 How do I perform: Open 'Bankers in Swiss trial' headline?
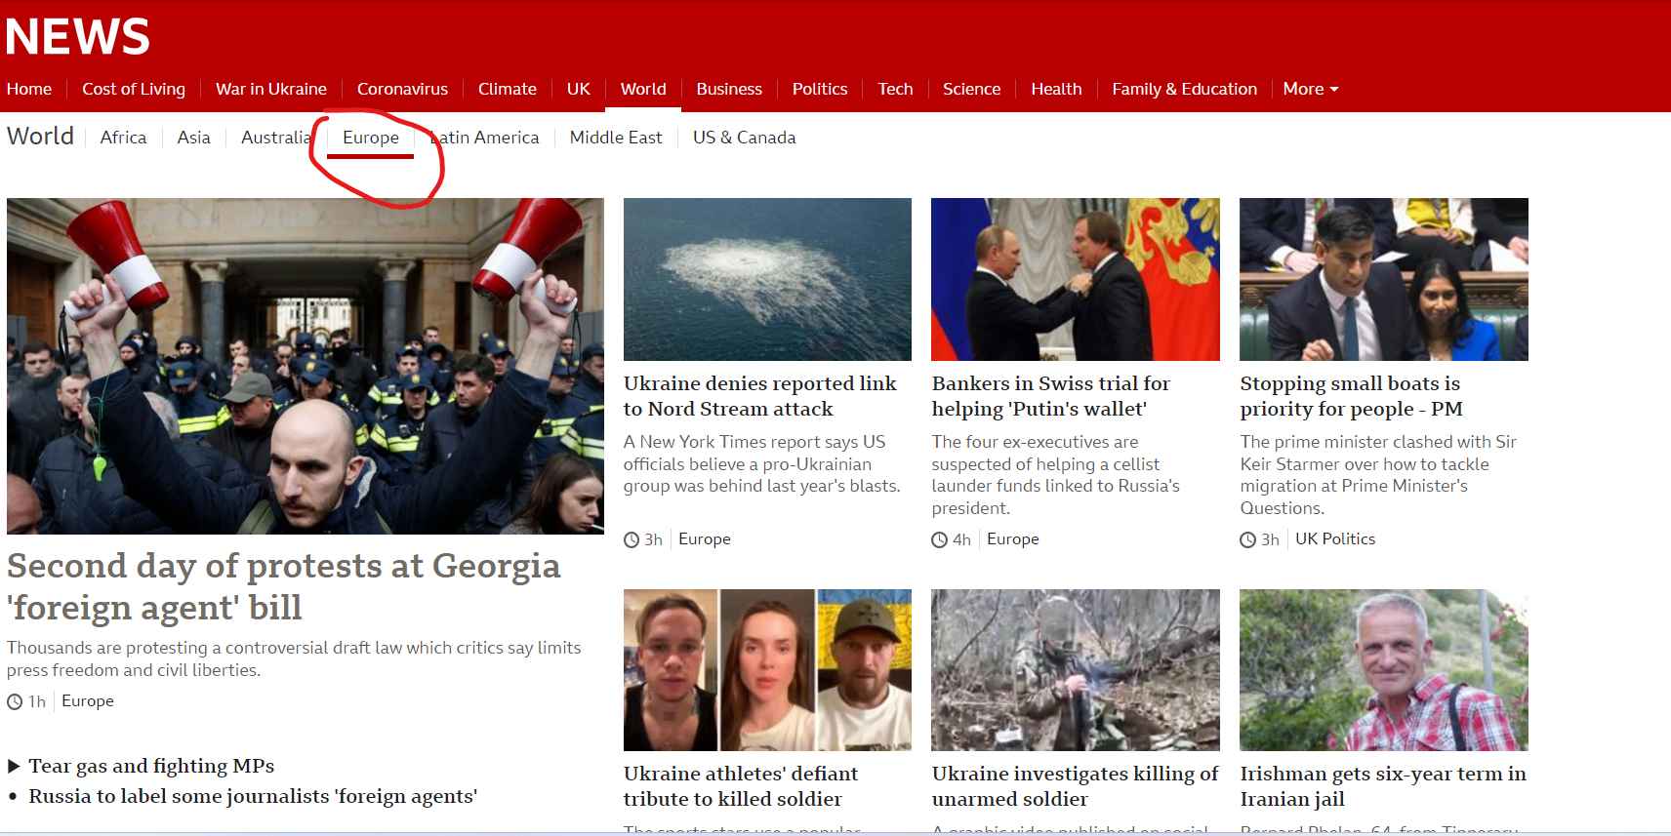coord(1051,396)
